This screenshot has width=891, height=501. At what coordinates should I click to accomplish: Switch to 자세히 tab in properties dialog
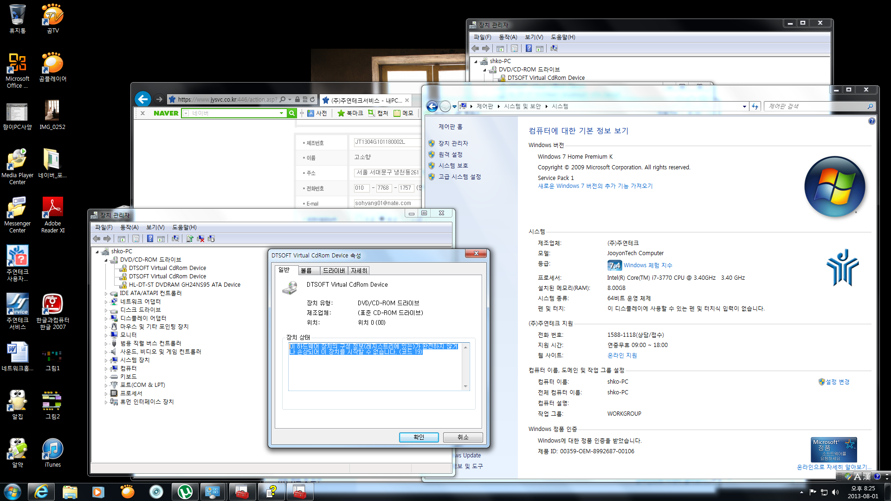(359, 270)
